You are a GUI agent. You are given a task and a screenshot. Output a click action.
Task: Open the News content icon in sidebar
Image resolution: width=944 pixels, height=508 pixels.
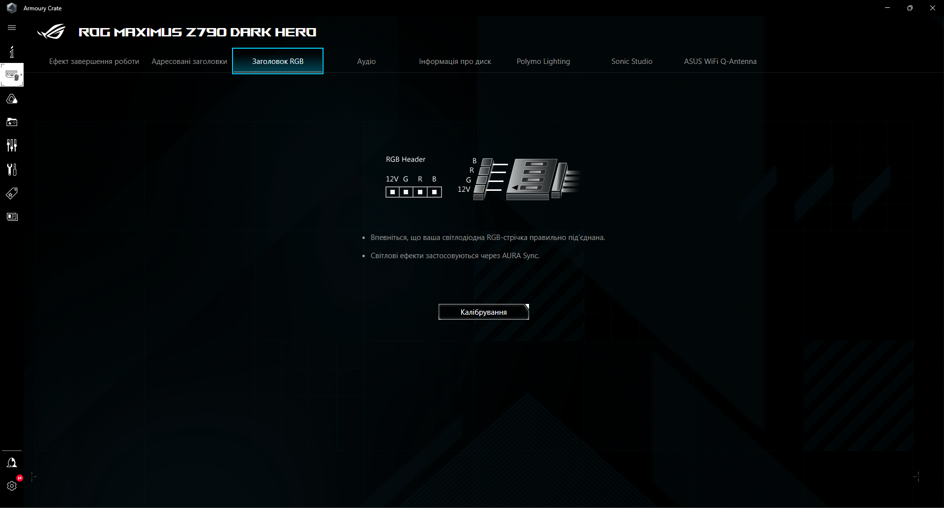[12, 216]
